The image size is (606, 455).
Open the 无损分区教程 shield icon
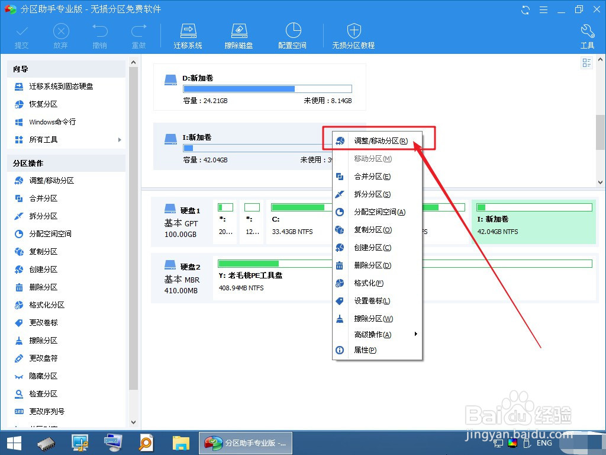tap(353, 36)
